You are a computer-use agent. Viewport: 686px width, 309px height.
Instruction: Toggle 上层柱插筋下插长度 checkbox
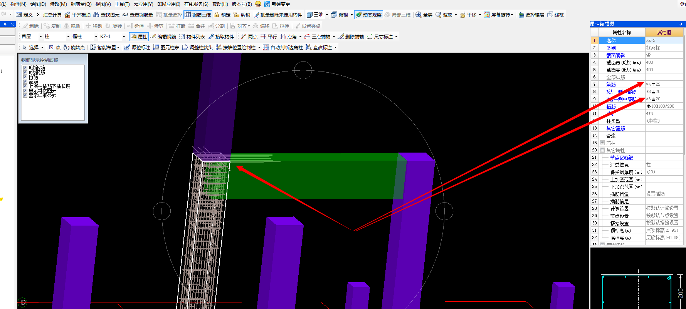(x=25, y=86)
